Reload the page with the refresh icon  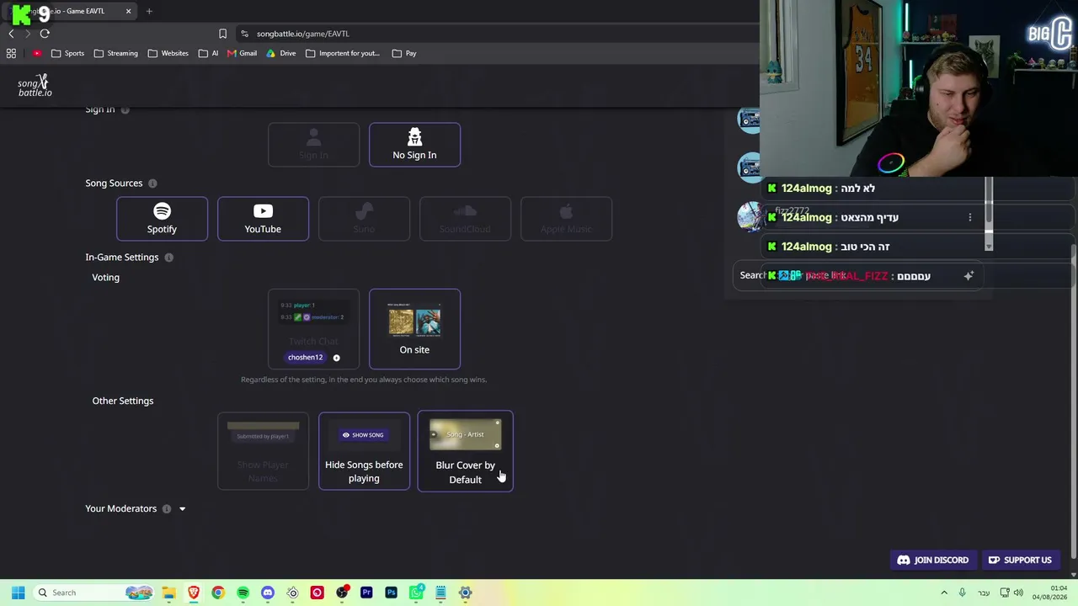point(45,34)
